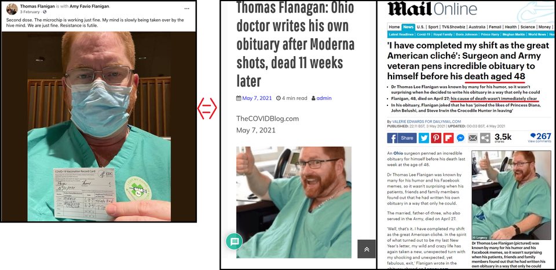Viewport: 556px width, 270px height.
Task: Share article on Flipboard icon
Action: [448, 138]
